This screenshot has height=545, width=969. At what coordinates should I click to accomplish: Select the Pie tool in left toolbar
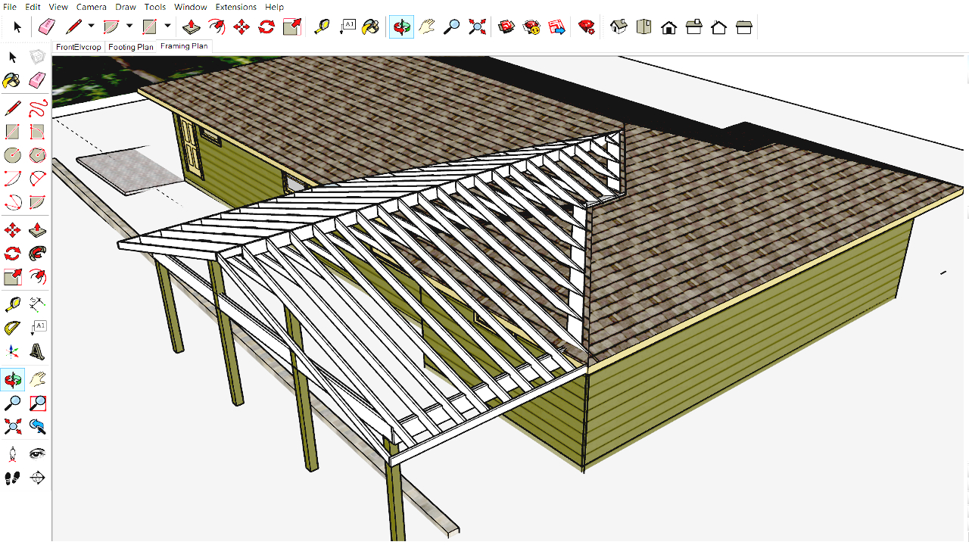[x=37, y=202]
